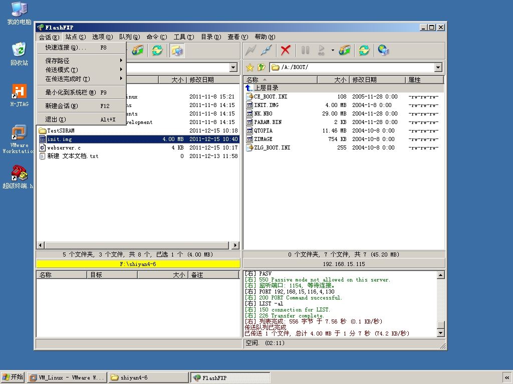The height and width of the screenshot is (384, 513).
Task: Click the pause transfer icon
Action: tap(305, 50)
